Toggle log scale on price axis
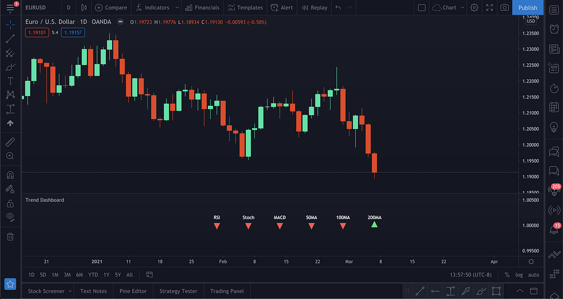 click(x=519, y=274)
